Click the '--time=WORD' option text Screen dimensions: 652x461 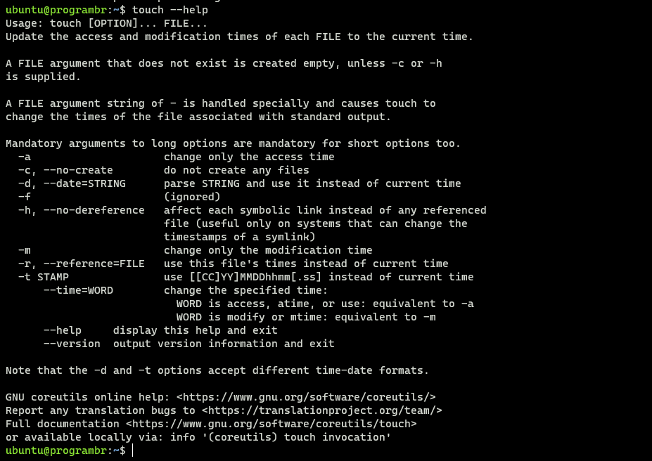pyautogui.click(x=78, y=290)
